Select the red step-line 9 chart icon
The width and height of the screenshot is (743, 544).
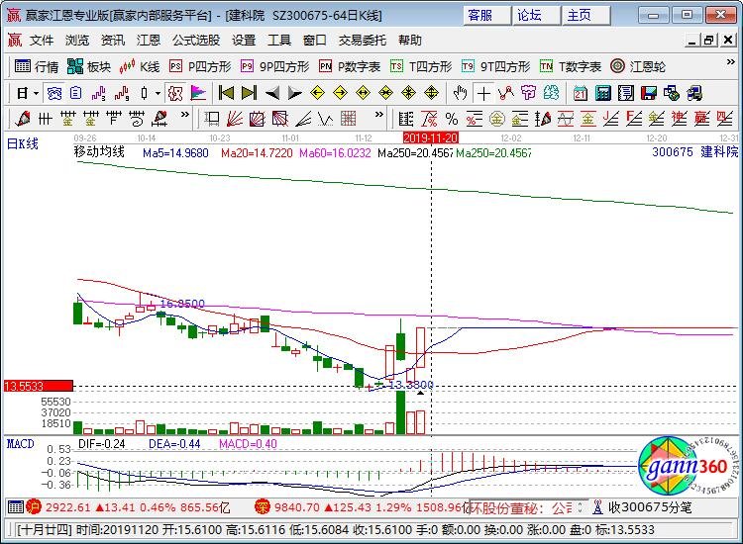click(x=121, y=93)
